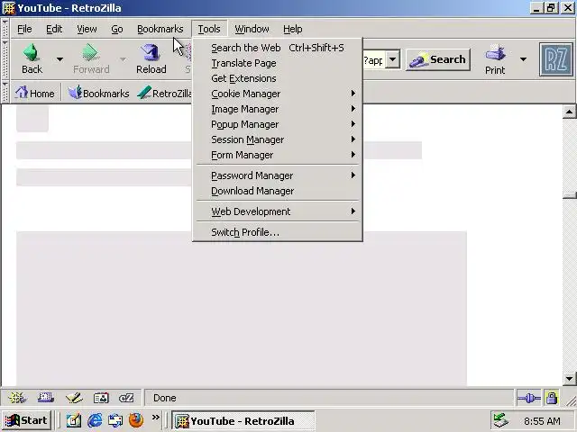Select Translate Page in Tools menu
Viewport: 577px width, 432px height.
pos(278,63)
